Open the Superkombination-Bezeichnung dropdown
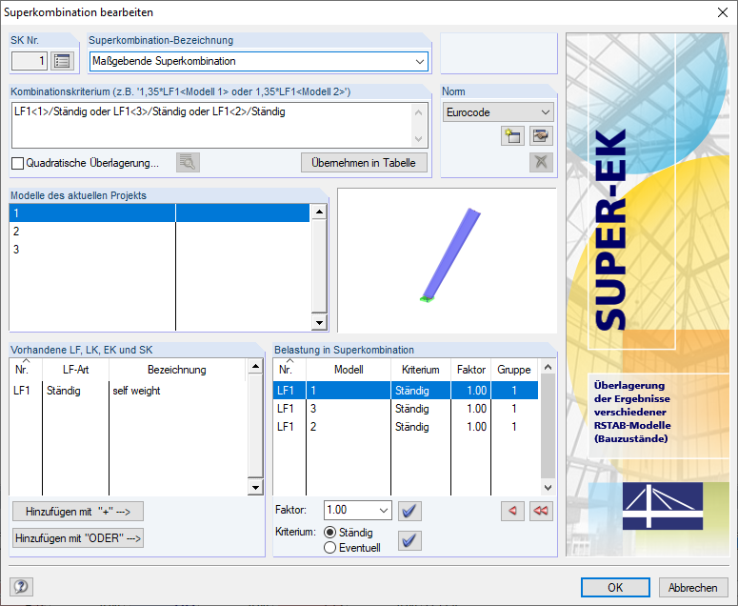738x606 pixels. [419, 61]
